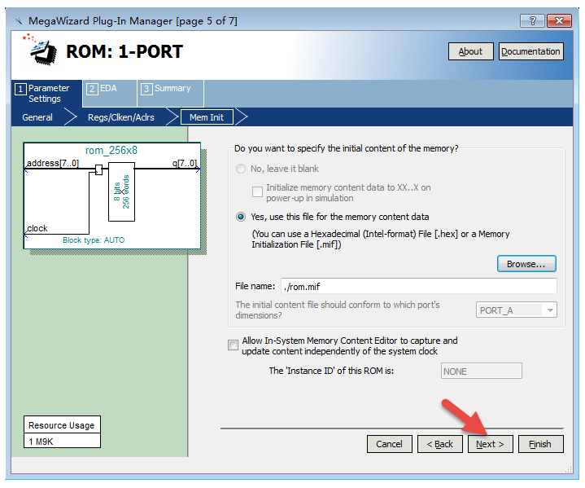
Task: Open the PORT_A dropdown
Action: click(516, 310)
